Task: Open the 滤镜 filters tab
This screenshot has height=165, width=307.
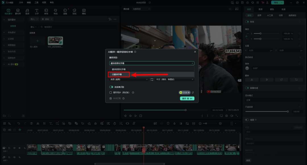Action: tap(65, 12)
